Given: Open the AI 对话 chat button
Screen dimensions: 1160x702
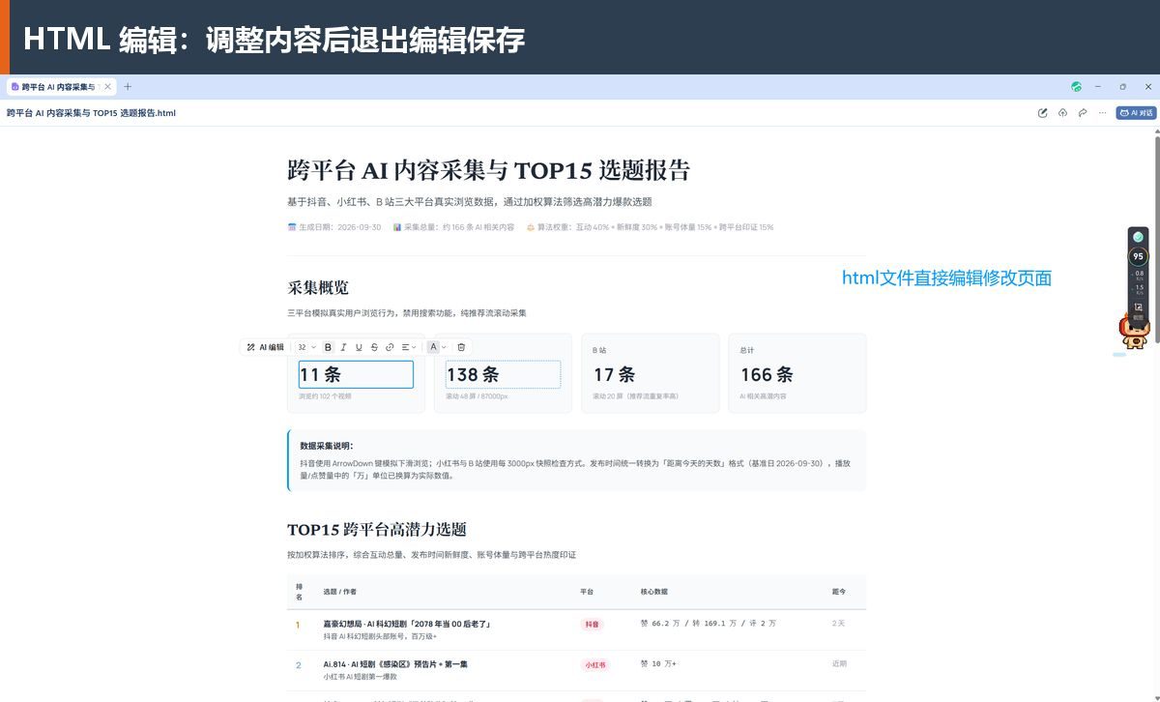Looking at the screenshot, I should 1136,113.
